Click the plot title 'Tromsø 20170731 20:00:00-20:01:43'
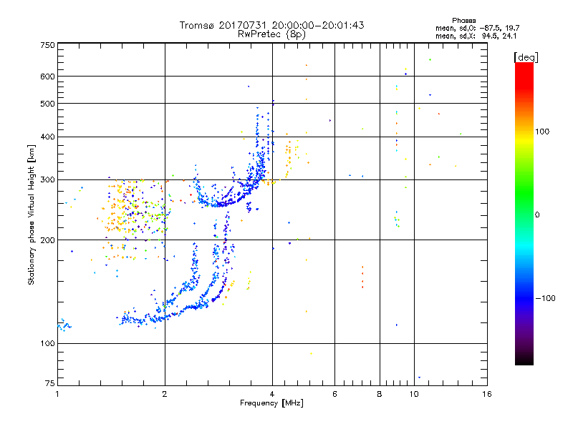 pos(272,25)
